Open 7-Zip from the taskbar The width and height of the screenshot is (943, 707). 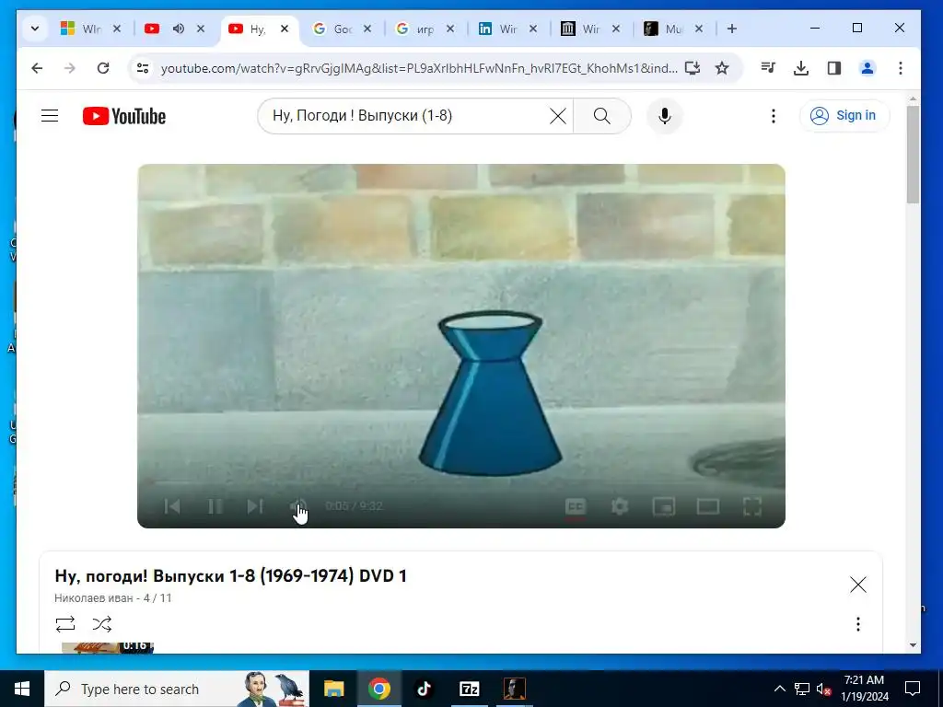(x=469, y=689)
